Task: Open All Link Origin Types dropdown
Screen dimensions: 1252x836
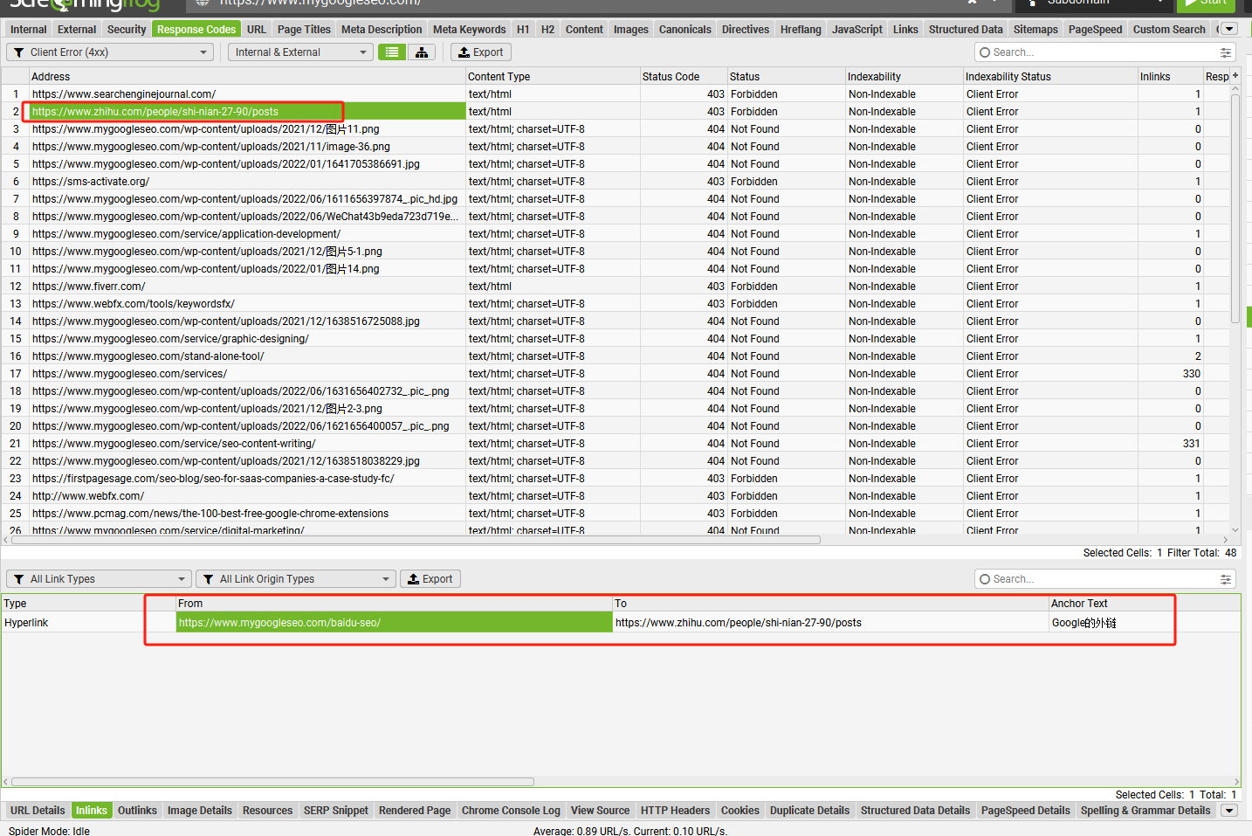Action: coord(296,579)
